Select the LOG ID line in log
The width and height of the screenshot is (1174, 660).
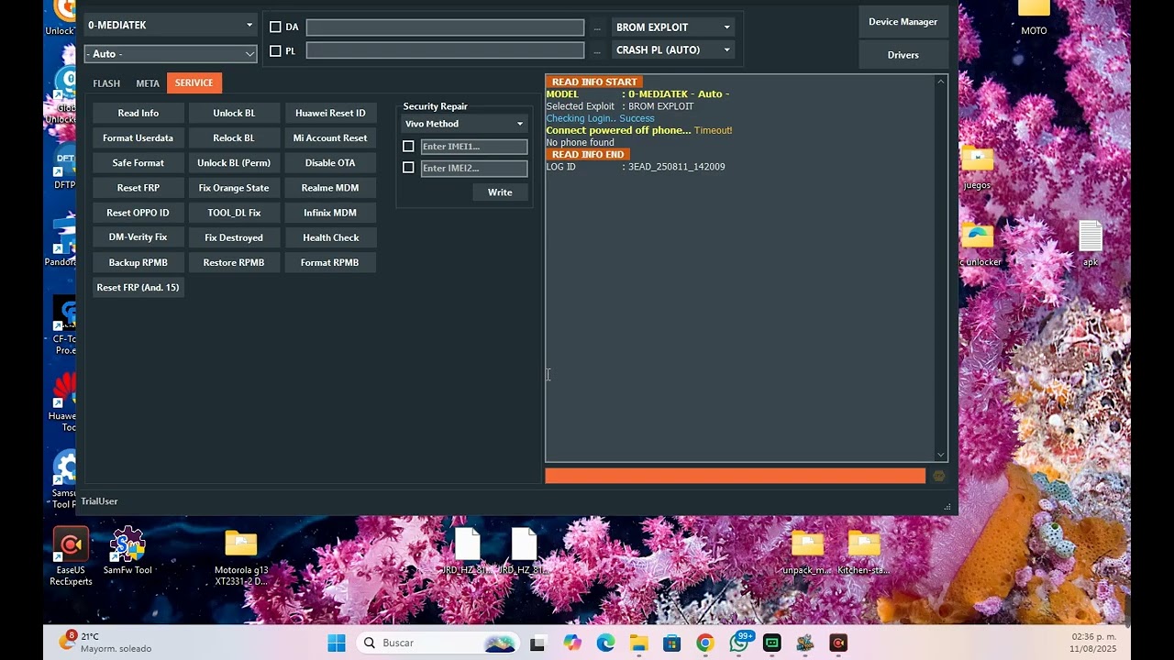point(636,167)
